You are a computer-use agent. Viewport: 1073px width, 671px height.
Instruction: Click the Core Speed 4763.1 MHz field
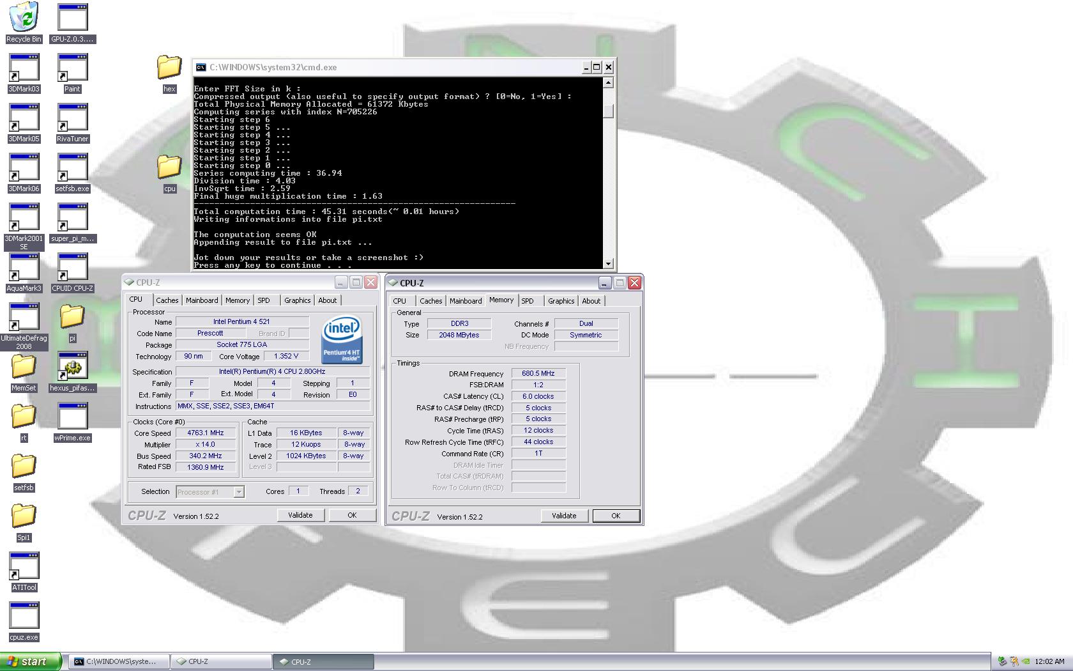point(206,433)
